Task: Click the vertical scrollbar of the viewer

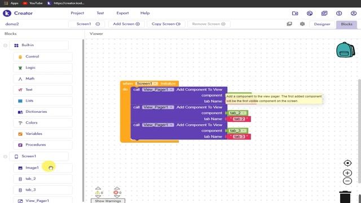Action: 359,131
